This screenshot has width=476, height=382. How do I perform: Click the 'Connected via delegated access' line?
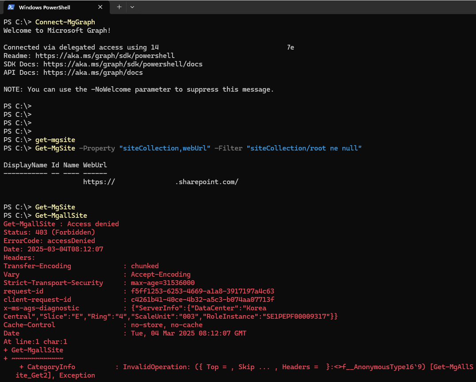(149, 47)
